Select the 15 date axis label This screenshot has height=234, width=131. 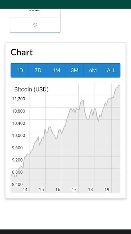41,189
